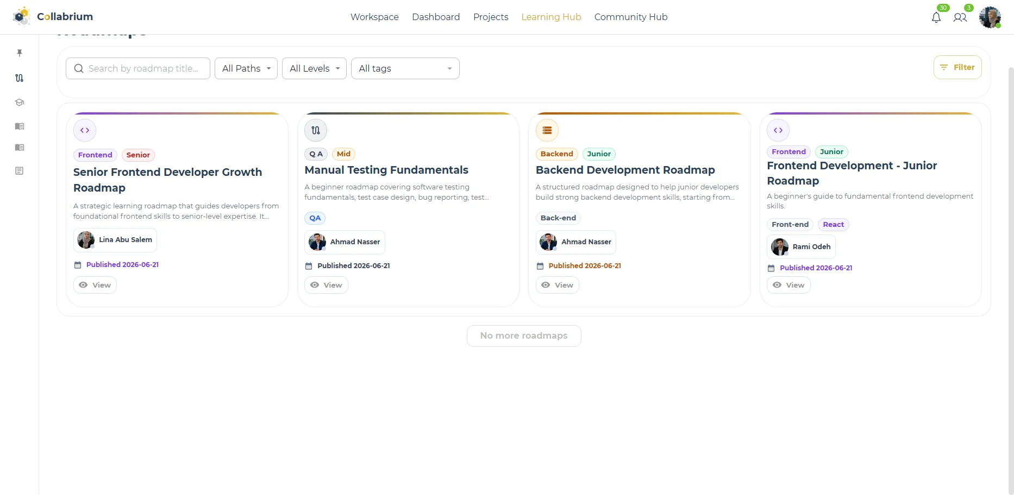1014x495 pixels.
Task: Click Ahmad Nasser on Manual Testing card
Action: (x=345, y=242)
